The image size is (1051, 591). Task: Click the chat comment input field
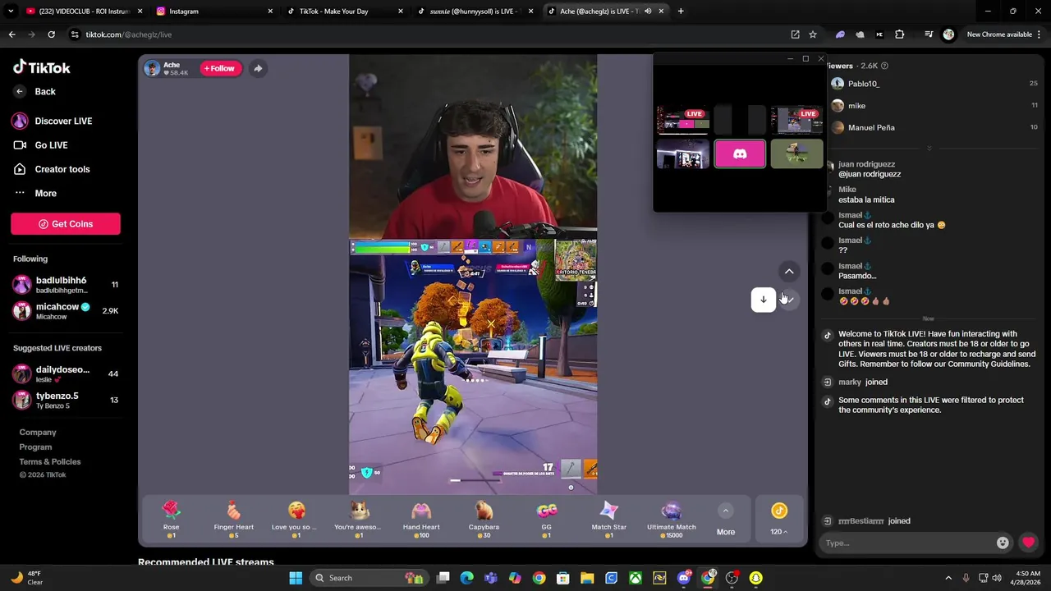pyautogui.click(x=908, y=543)
